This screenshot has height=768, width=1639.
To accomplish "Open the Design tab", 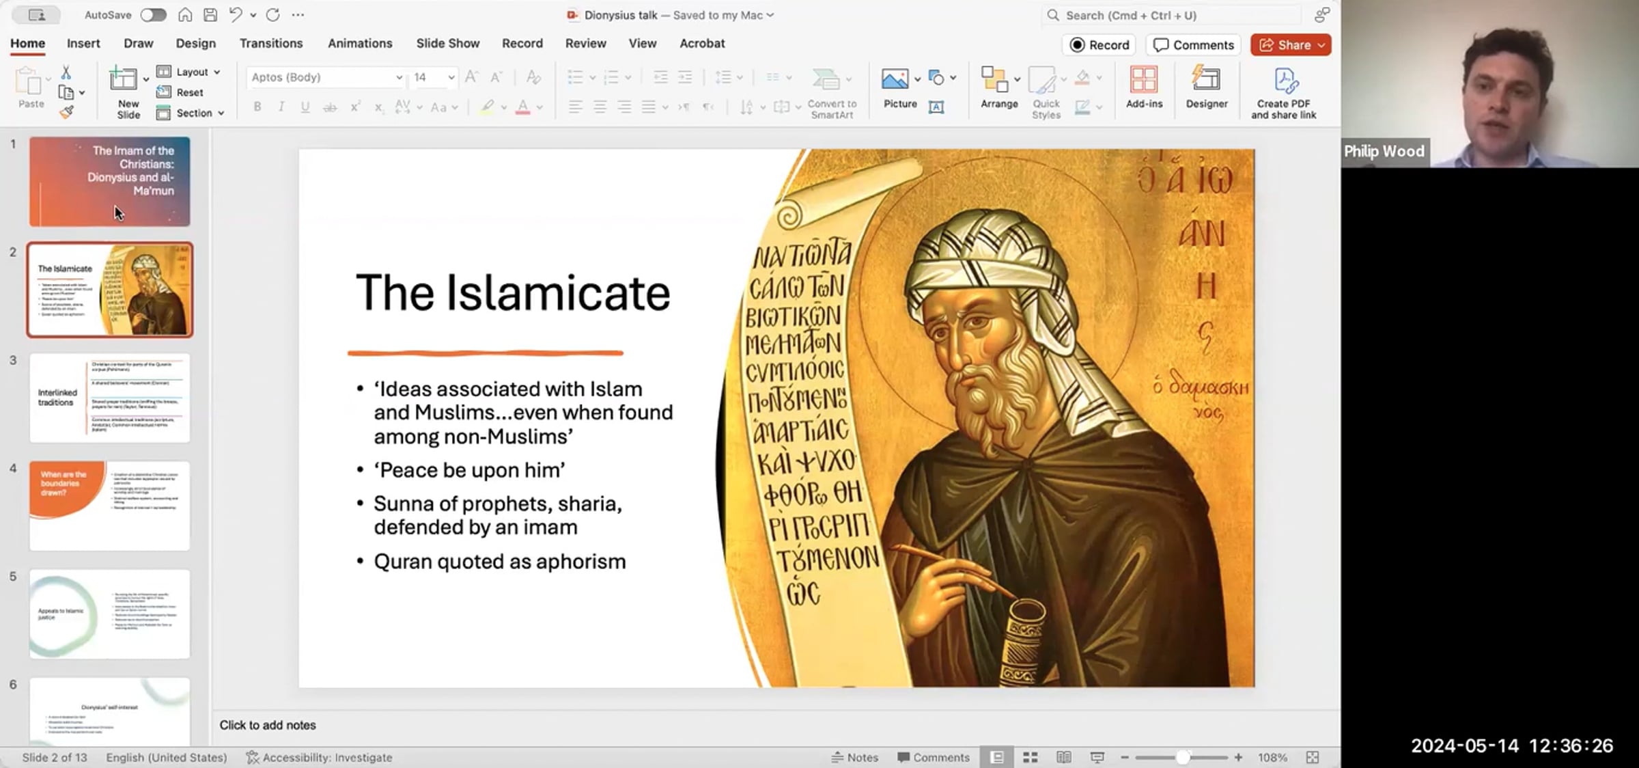I will pyautogui.click(x=196, y=43).
